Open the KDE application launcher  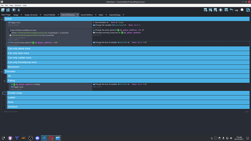click(x=3, y=138)
